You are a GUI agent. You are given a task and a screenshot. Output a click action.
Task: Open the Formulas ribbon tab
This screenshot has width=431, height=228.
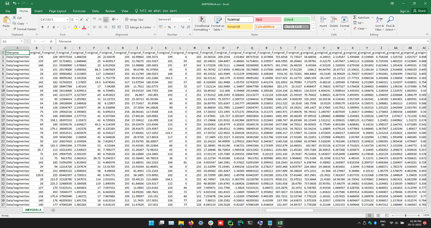pos(79,11)
